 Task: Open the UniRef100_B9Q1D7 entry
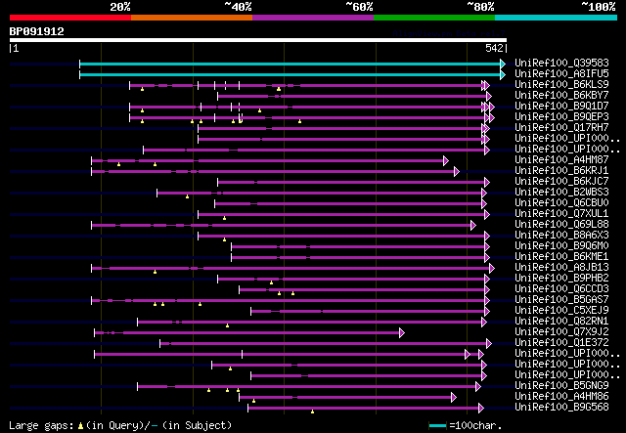pos(561,107)
